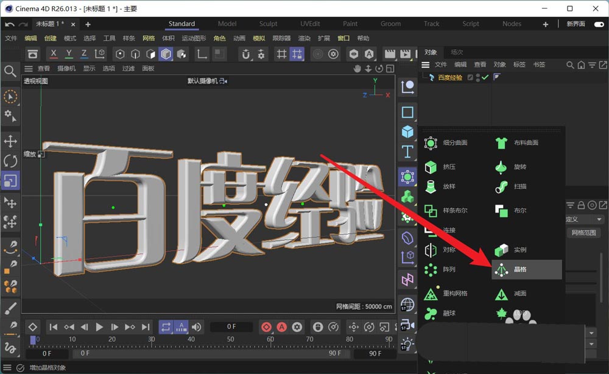
Task: Select the Scale tool in left toolbar
Action: click(10, 180)
